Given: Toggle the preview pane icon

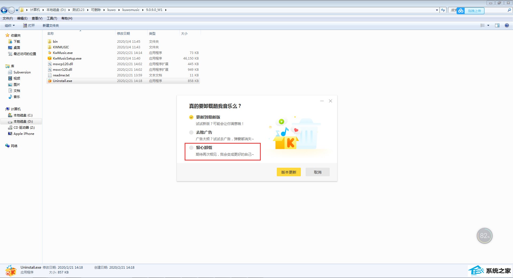Looking at the screenshot, I should [497, 25].
